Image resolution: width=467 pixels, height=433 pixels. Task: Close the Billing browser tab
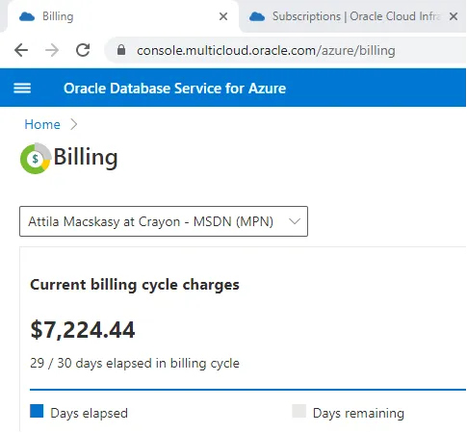(223, 16)
